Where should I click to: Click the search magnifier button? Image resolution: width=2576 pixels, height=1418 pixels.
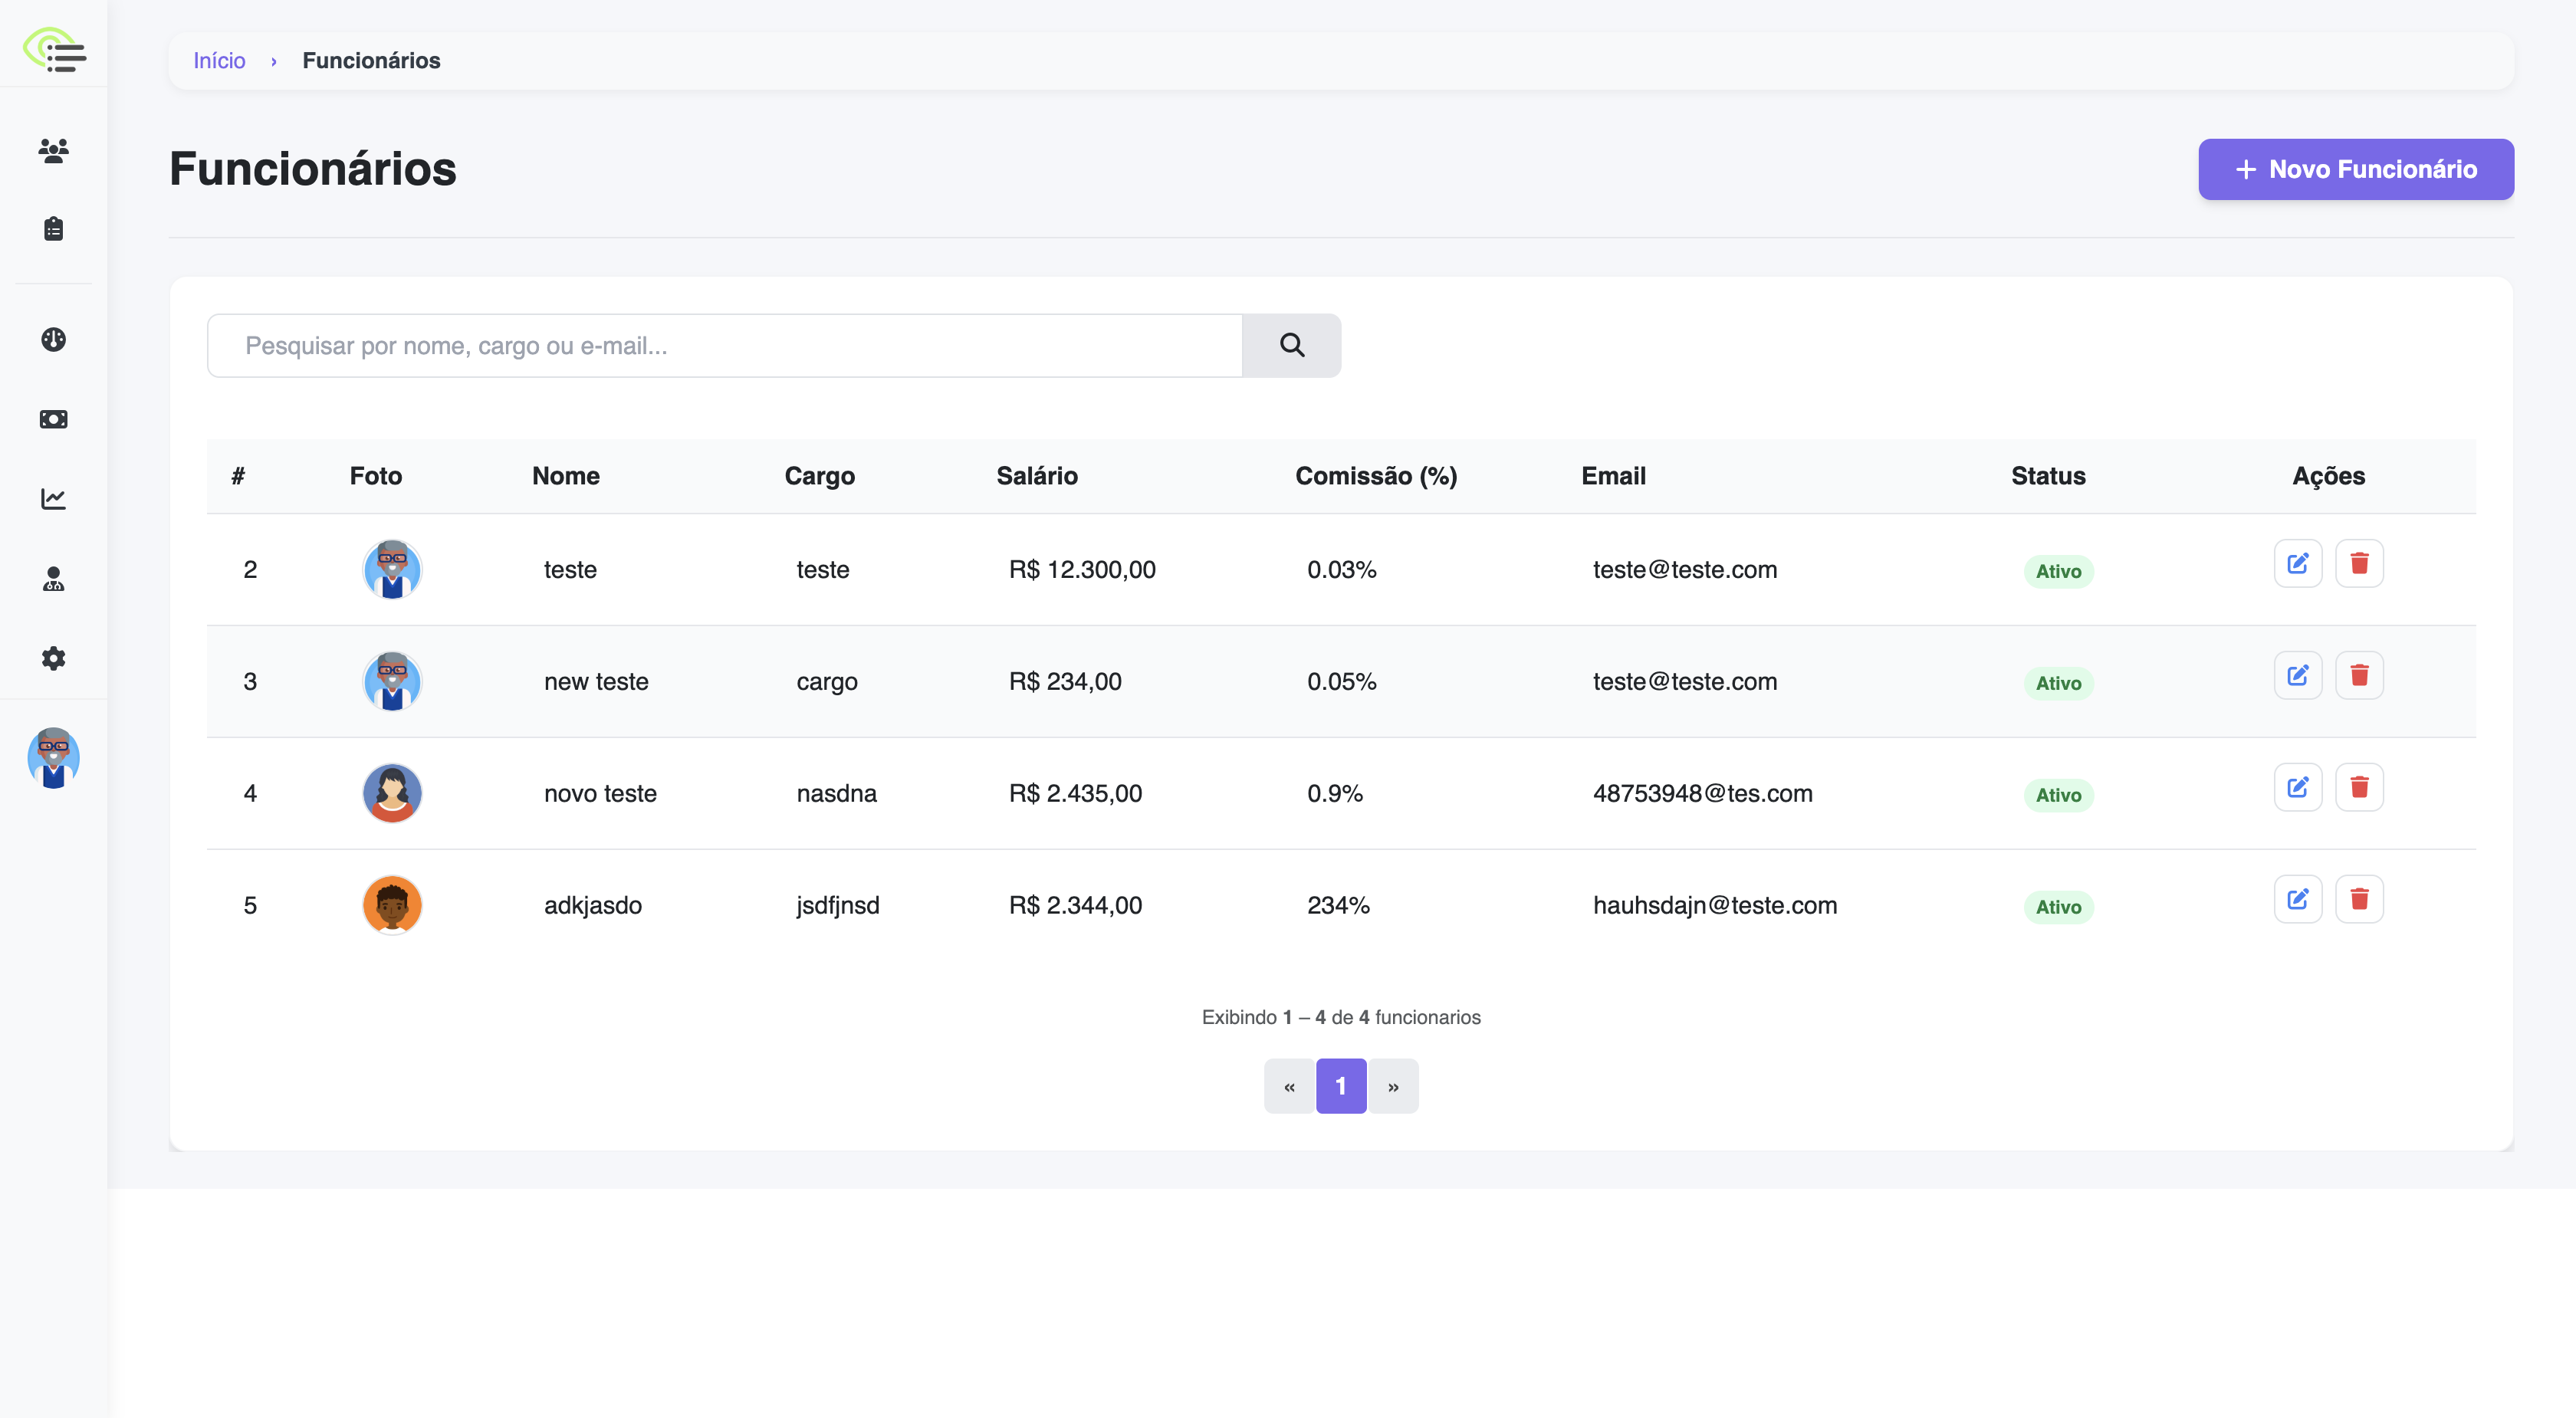(1291, 345)
